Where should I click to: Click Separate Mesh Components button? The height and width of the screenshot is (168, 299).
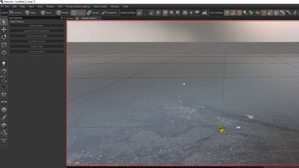point(36,31)
